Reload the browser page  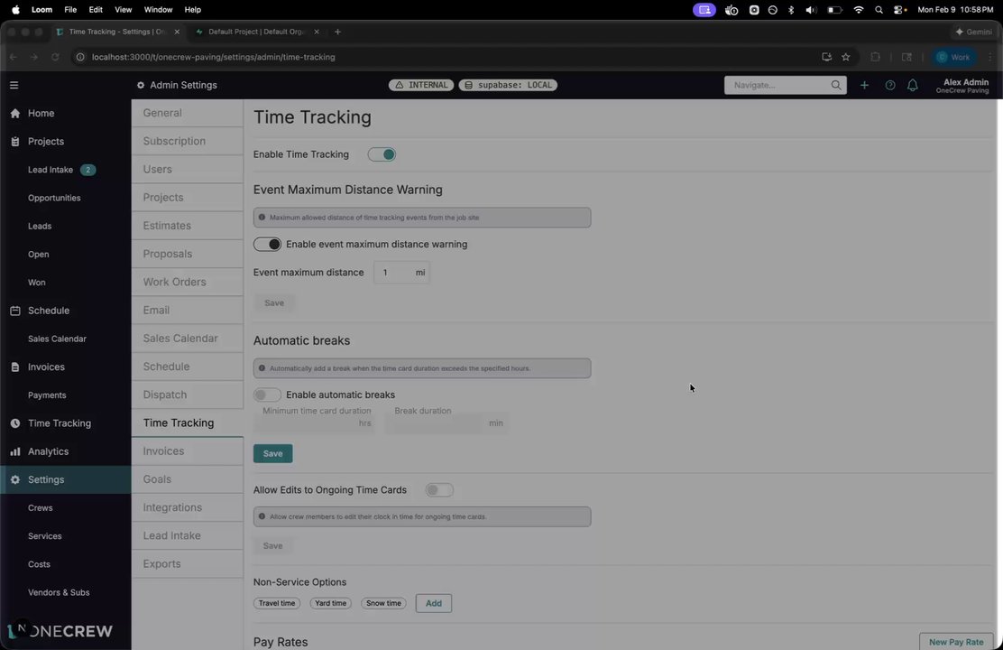[55, 57]
